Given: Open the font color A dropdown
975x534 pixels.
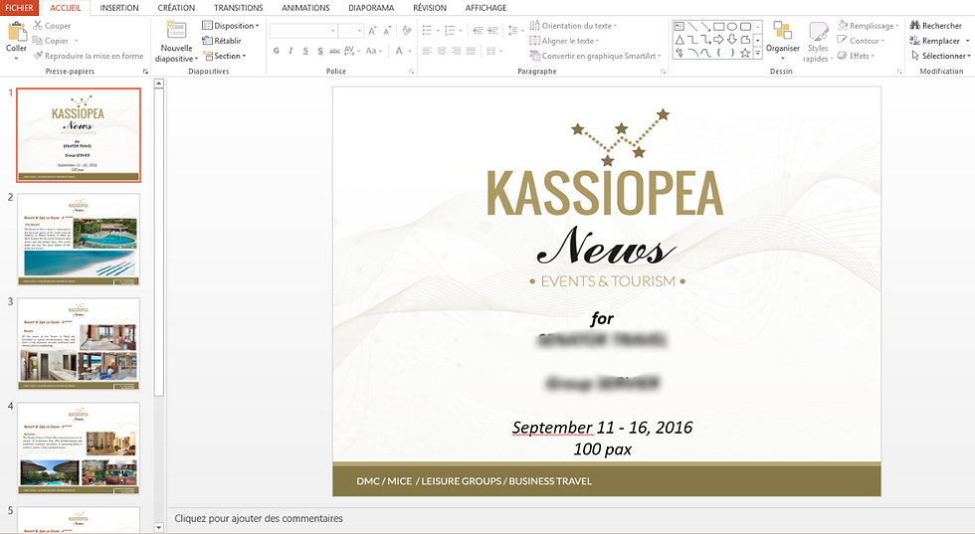Looking at the screenshot, I should [403, 51].
